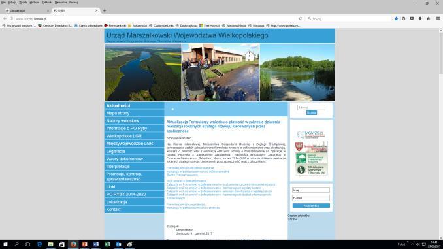This screenshot has height=249, width=443.
Task: Switch to Firefox in the taskbar
Action: pyautogui.click(x=73, y=244)
